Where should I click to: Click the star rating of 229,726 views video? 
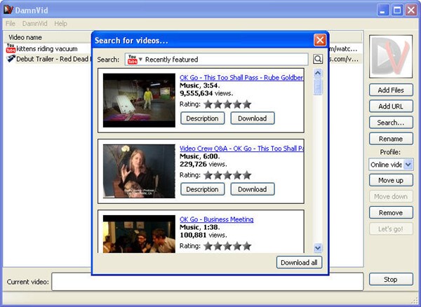[227, 175]
